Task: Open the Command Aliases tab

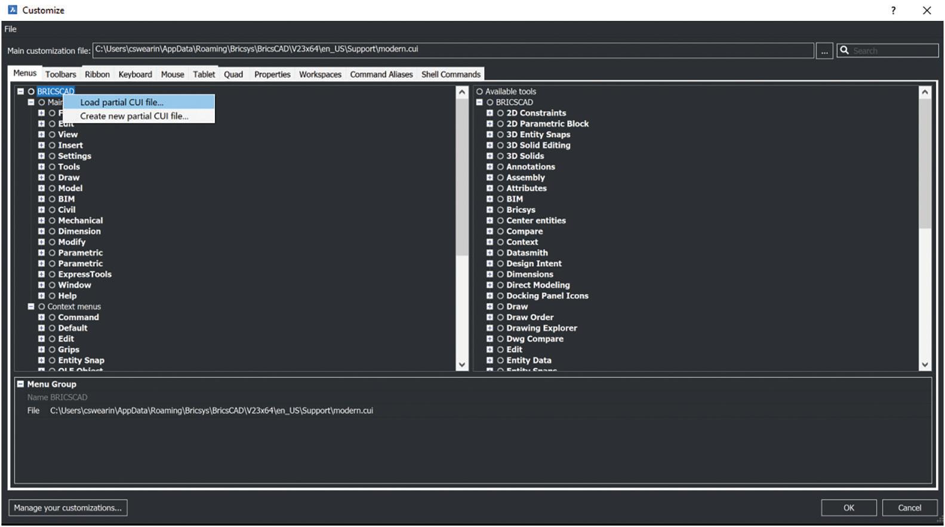Action: pyautogui.click(x=381, y=75)
